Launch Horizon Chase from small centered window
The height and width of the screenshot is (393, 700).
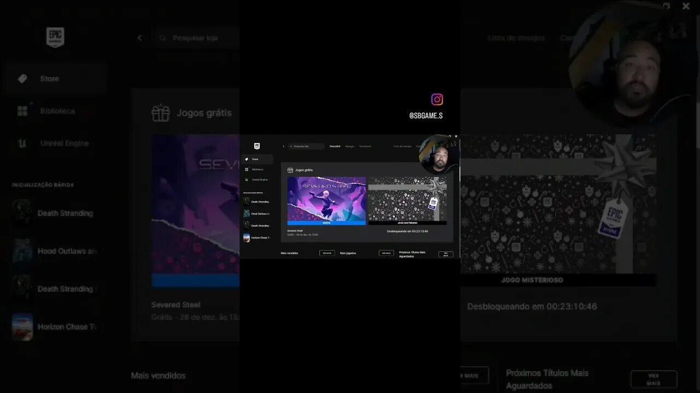(x=257, y=237)
